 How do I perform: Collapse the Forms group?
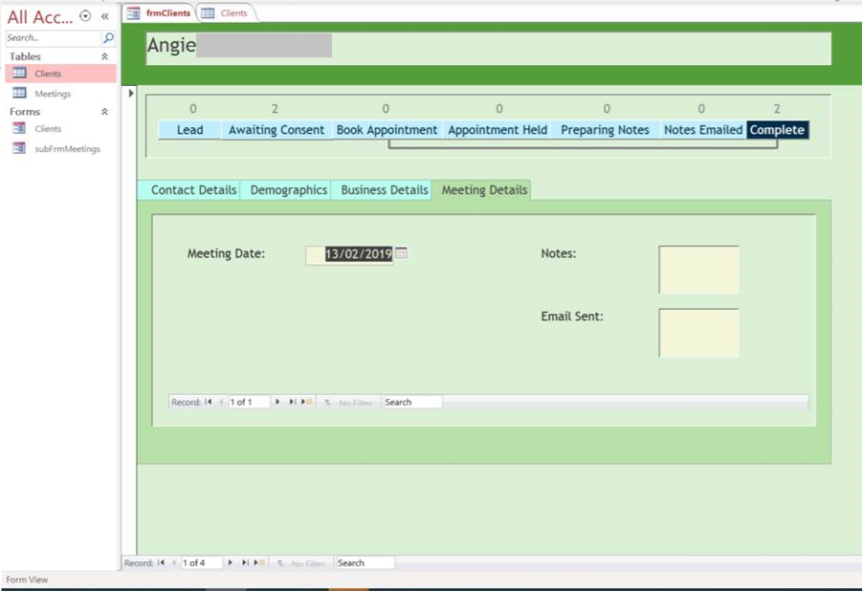[x=104, y=112]
